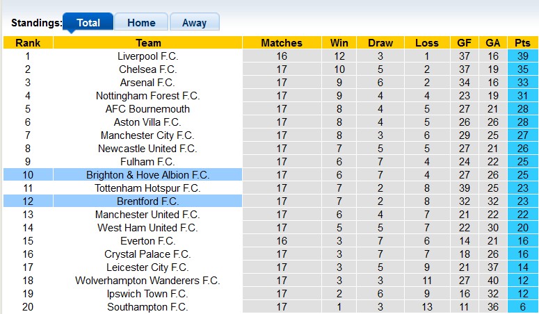Click the Southampton F.C. team name

(147, 307)
